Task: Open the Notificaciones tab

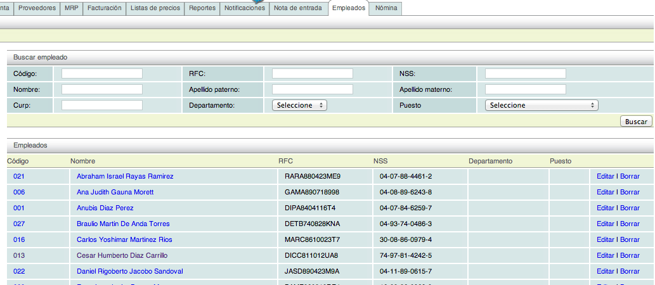Action: tap(245, 8)
